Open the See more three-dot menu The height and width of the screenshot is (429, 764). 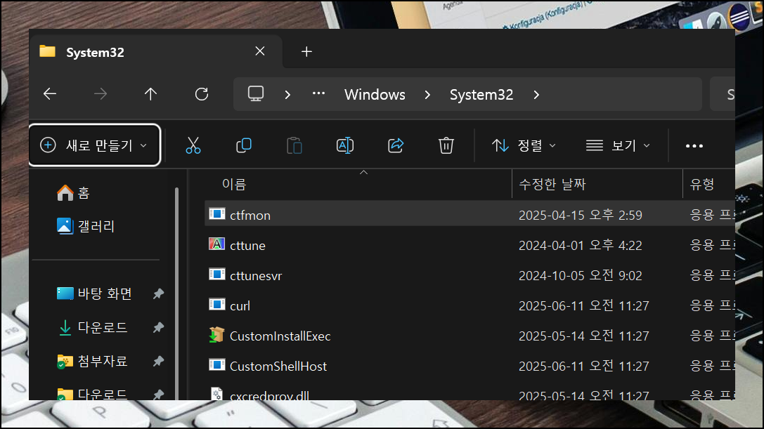point(694,145)
